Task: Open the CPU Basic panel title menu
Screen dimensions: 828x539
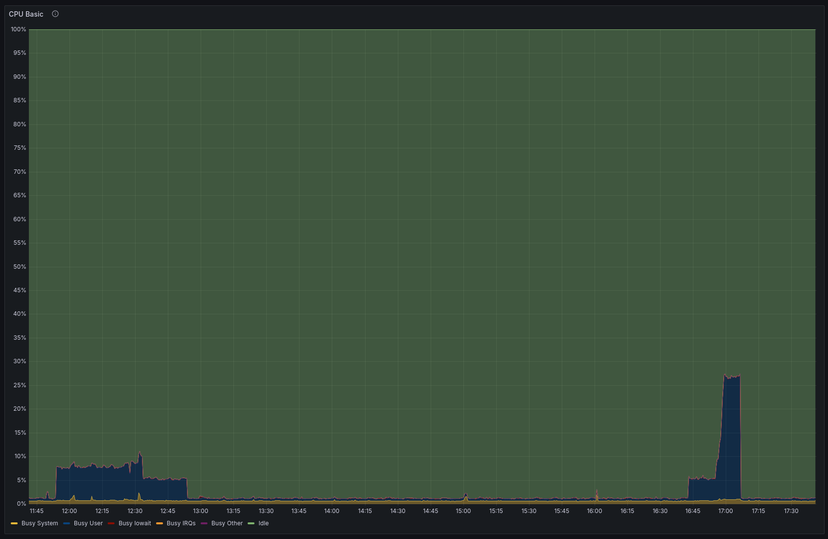Action: 26,14
